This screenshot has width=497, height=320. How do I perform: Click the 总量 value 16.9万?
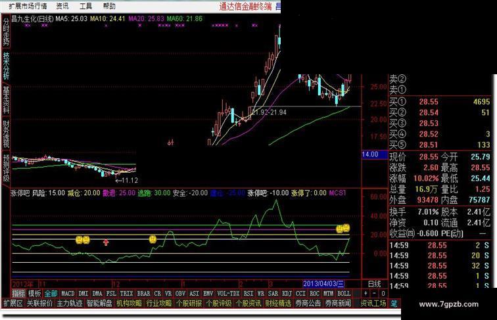(426, 189)
